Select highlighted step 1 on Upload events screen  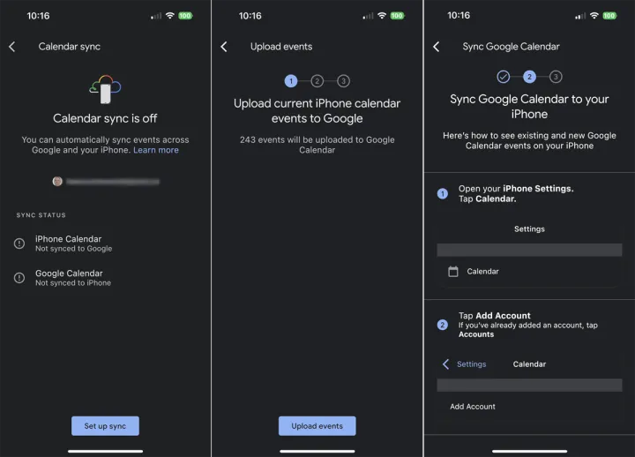pos(291,81)
